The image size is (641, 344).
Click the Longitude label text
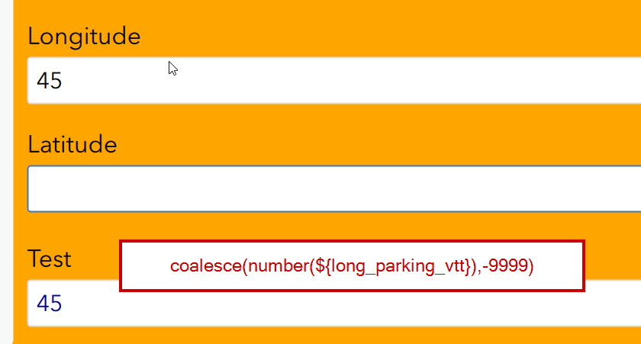(84, 37)
